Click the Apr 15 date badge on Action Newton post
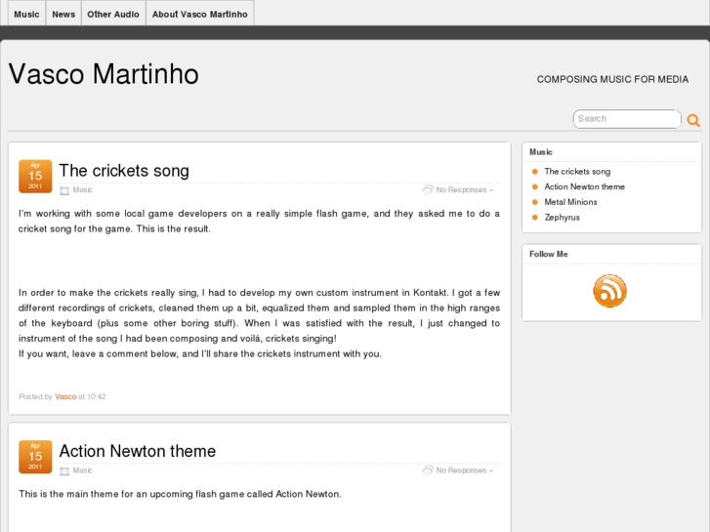Viewport: 710px width, 532px height. pos(35,456)
